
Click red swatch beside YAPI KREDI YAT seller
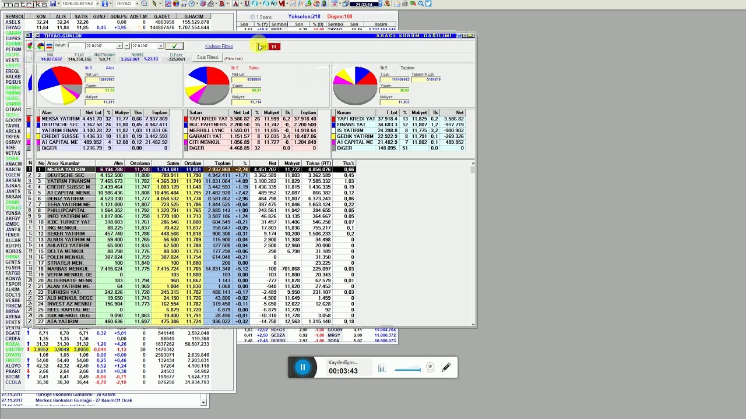click(x=186, y=119)
